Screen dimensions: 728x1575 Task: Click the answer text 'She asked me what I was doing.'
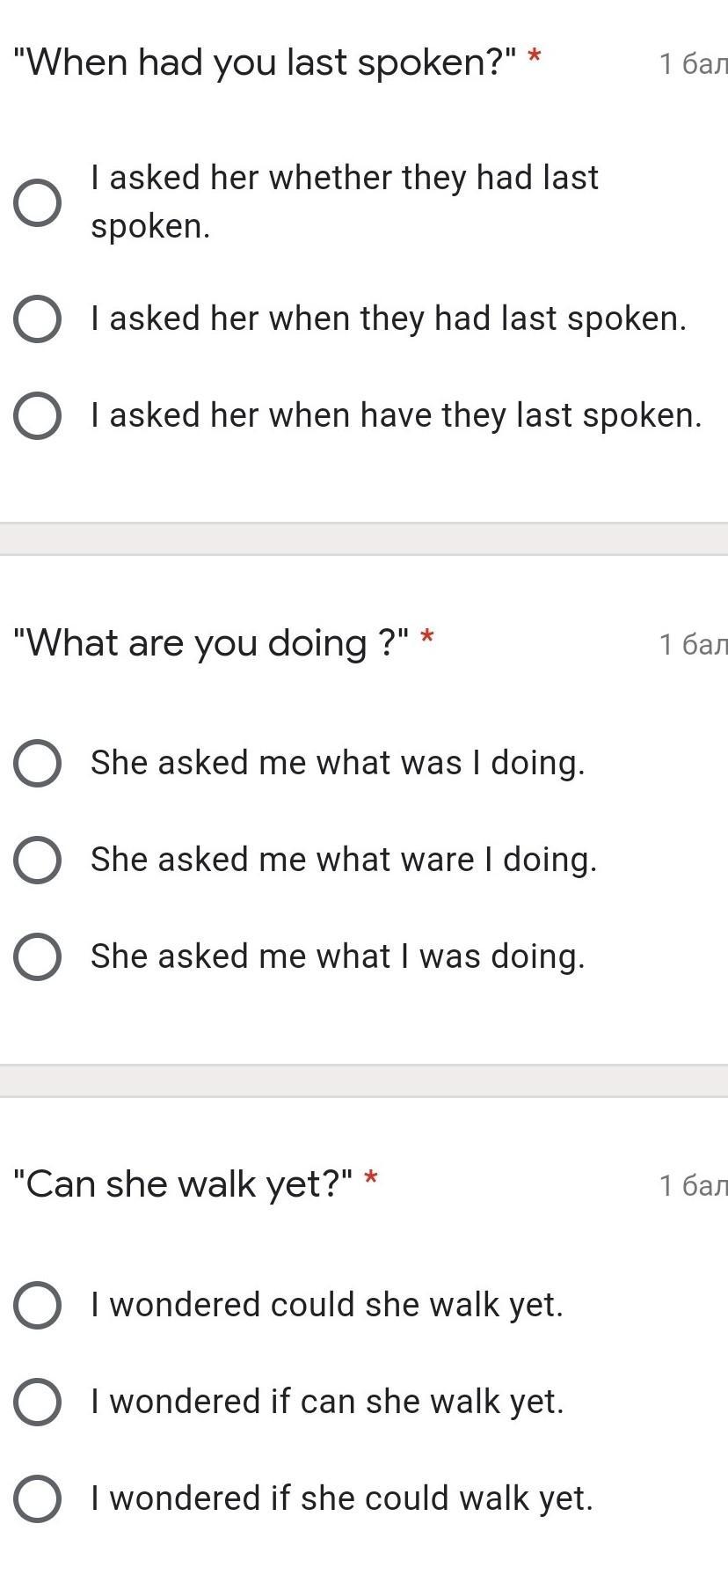338,956
